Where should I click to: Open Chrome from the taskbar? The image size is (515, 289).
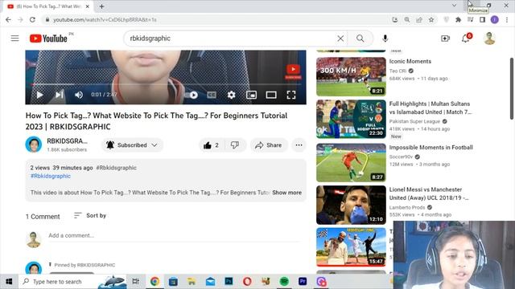pos(154,282)
